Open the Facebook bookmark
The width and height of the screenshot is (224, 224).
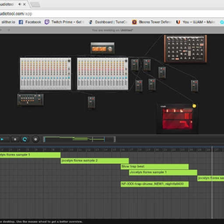tap(30, 22)
